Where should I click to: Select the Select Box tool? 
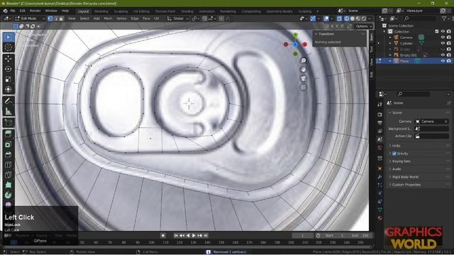[x=8, y=38]
